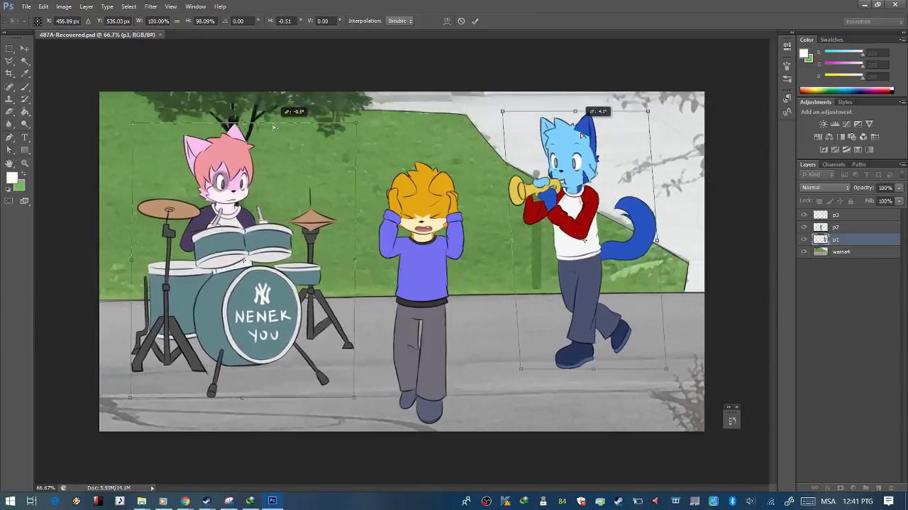Screen dimensions: 908x510
Task: Open the Color panel flyout menu
Action: [902, 40]
